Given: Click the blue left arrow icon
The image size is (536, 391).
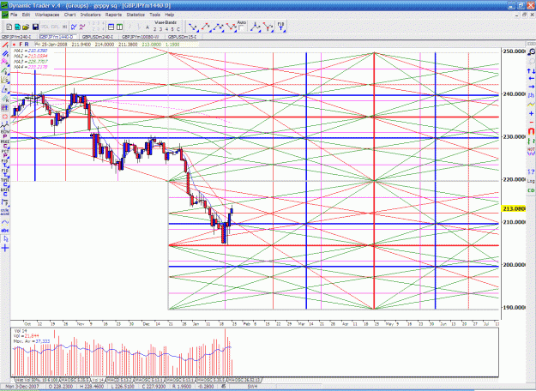Looking at the screenshot, I should 531,79.
